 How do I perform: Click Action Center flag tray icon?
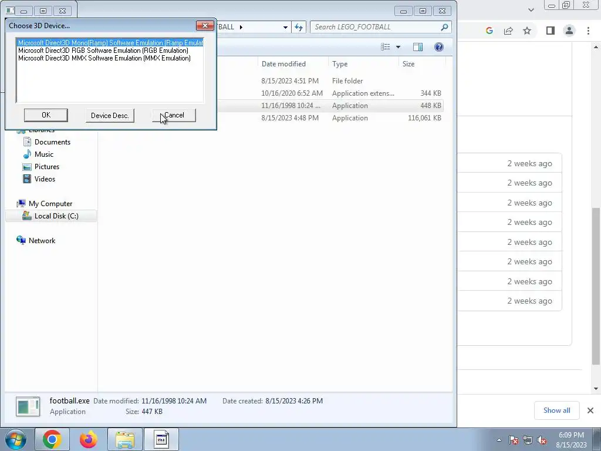(x=514, y=440)
